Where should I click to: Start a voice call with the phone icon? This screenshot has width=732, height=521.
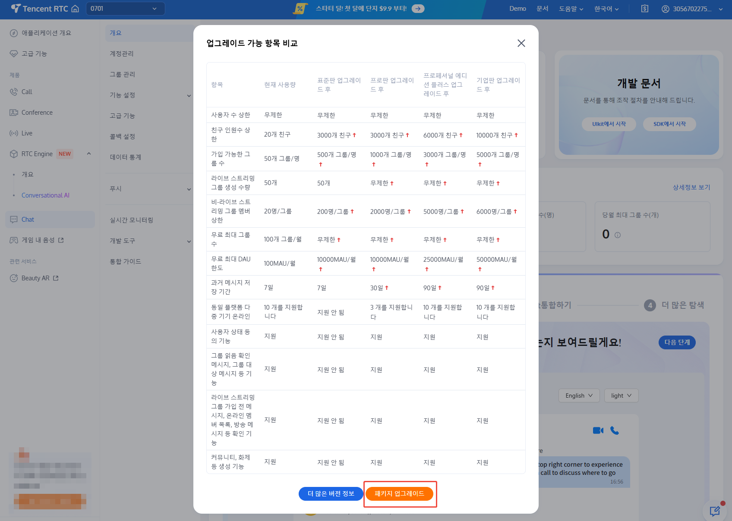(615, 430)
